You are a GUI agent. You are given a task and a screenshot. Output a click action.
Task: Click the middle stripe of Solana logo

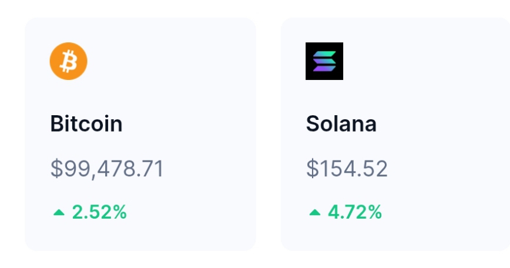324,61
